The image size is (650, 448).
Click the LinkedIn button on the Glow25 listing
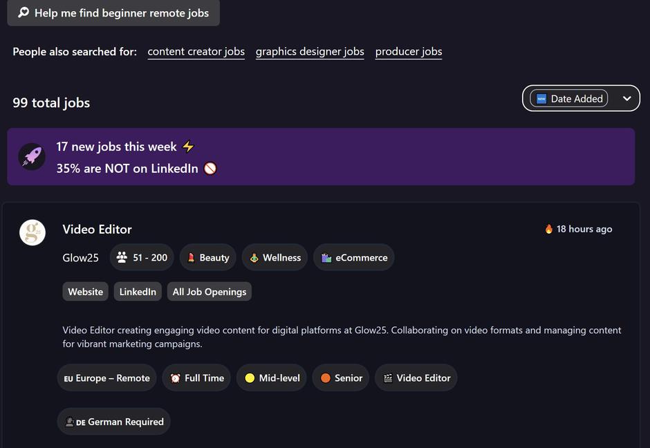tap(138, 291)
